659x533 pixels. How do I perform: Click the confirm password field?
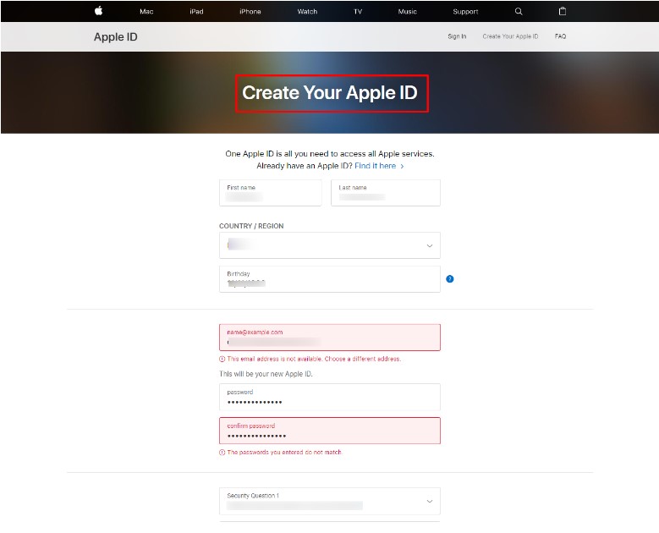tap(330, 431)
